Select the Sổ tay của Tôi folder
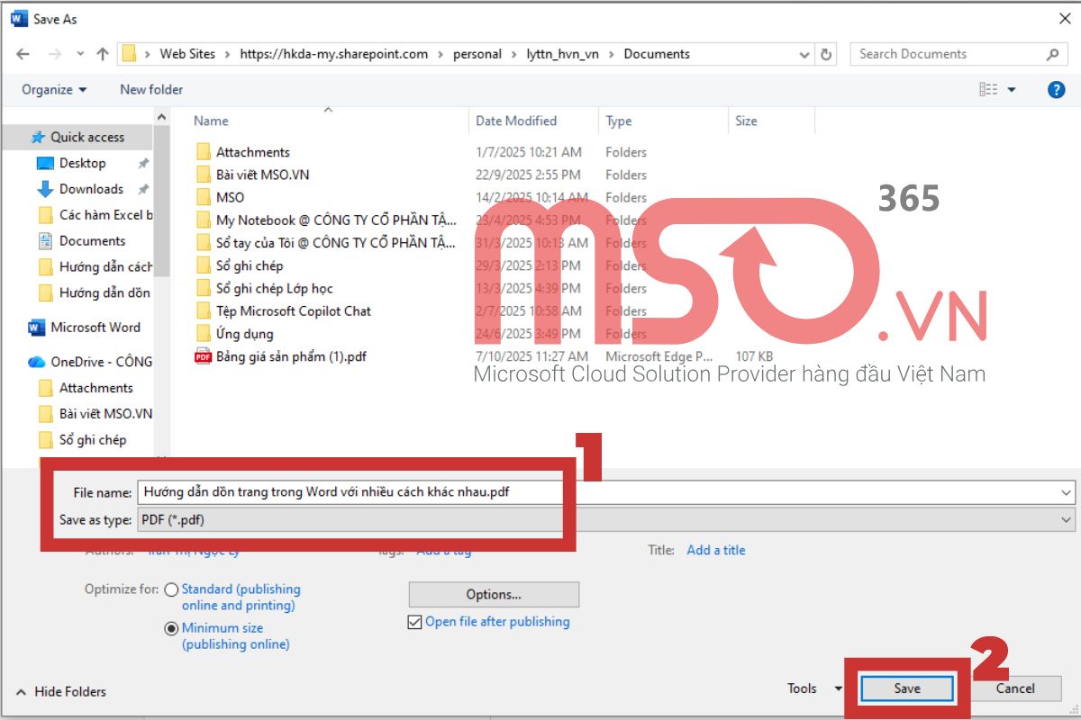This screenshot has width=1081, height=720. [x=325, y=243]
